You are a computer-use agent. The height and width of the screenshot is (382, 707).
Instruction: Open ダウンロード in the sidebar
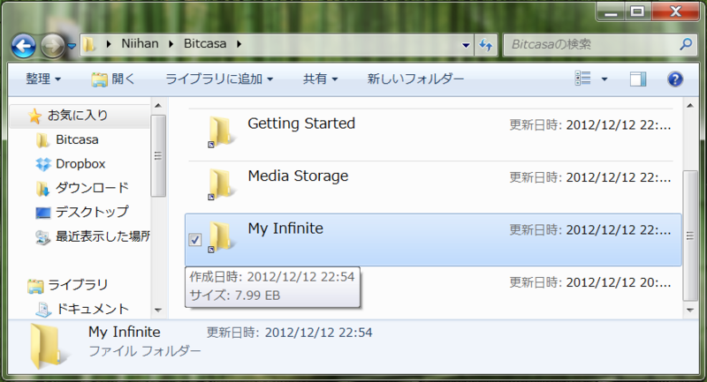(x=92, y=188)
